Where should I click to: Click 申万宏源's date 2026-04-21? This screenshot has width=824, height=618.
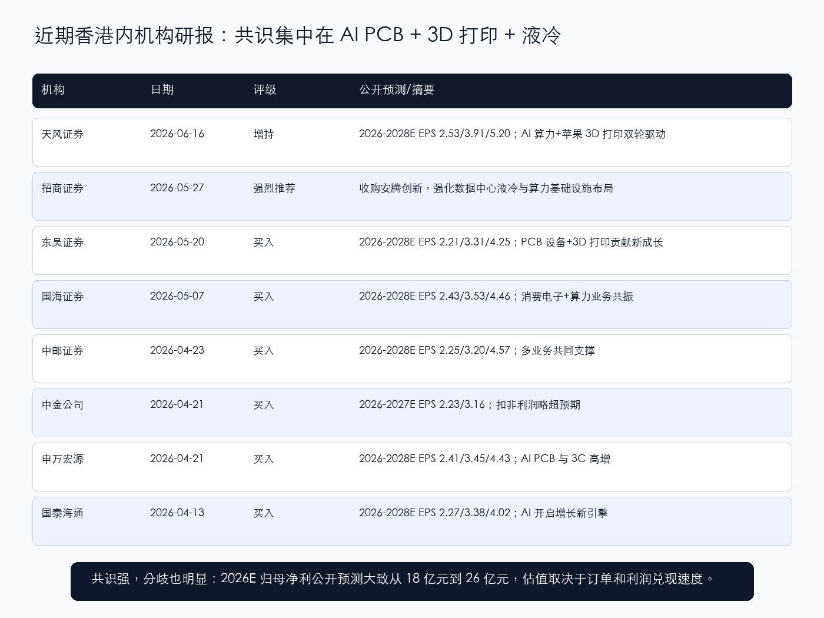pos(177,458)
